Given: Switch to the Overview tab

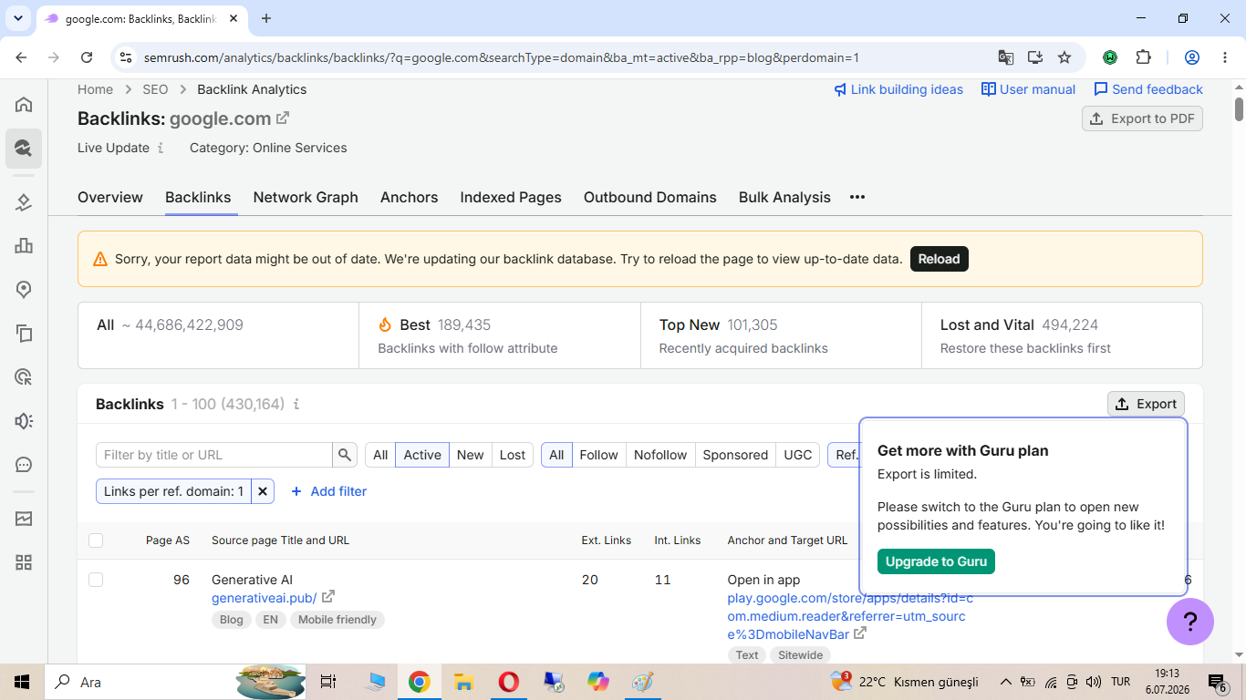Looking at the screenshot, I should 110,197.
